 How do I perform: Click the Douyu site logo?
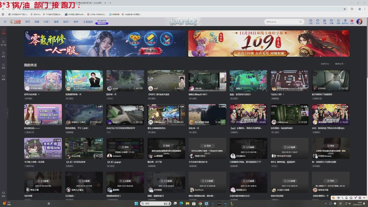click(x=15, y=22)
